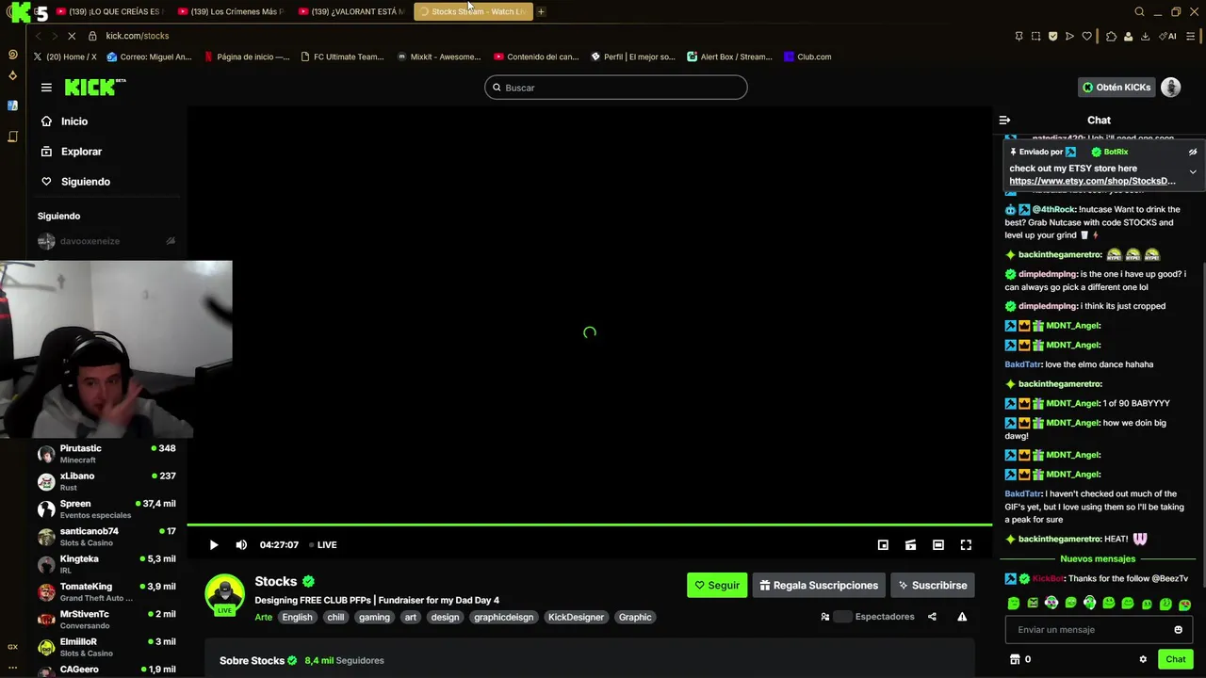The image size is (1206, 678).
Task: Click Stocks streamer avatar
Action: 225,593
